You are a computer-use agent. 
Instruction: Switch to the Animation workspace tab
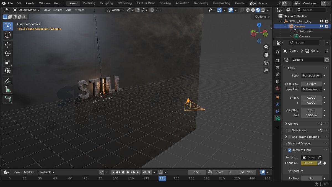click(x=183, y=3)
